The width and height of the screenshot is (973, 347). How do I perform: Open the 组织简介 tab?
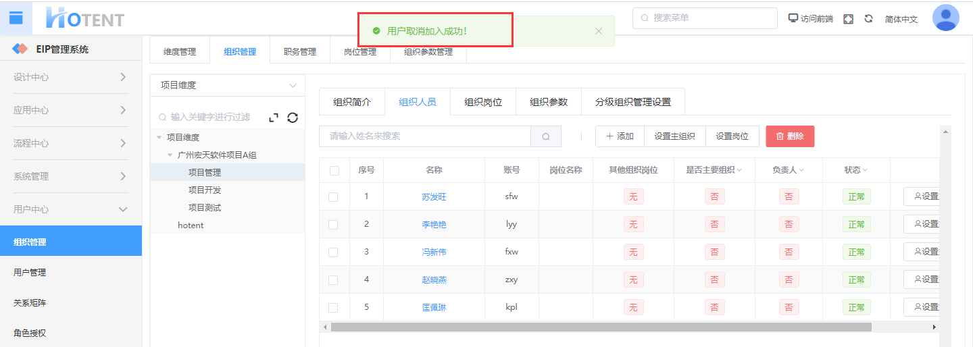tap(352, 102)
